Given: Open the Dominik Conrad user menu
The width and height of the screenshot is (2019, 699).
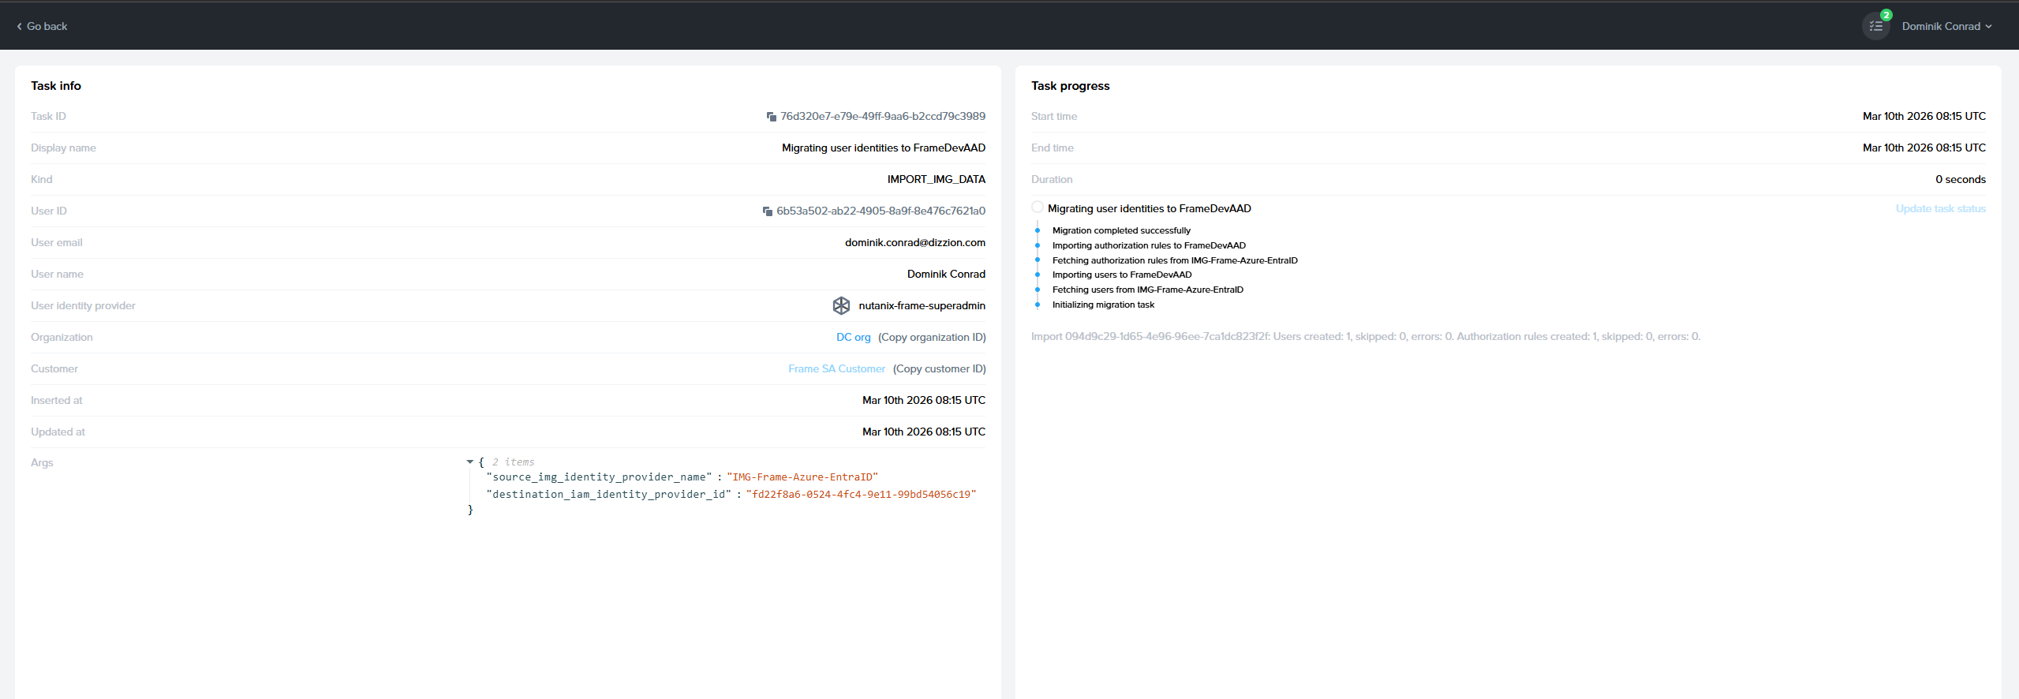Looking at the screenshot, I should click(1946, 27).
